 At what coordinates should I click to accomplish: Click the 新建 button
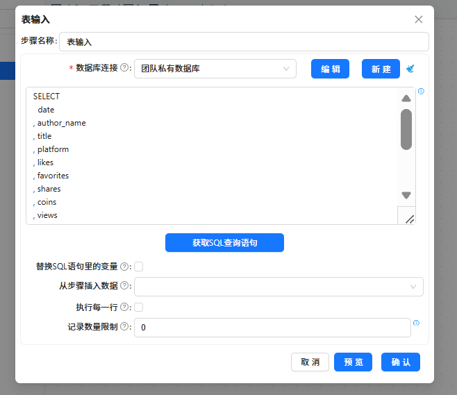click(x=381, y=69)
